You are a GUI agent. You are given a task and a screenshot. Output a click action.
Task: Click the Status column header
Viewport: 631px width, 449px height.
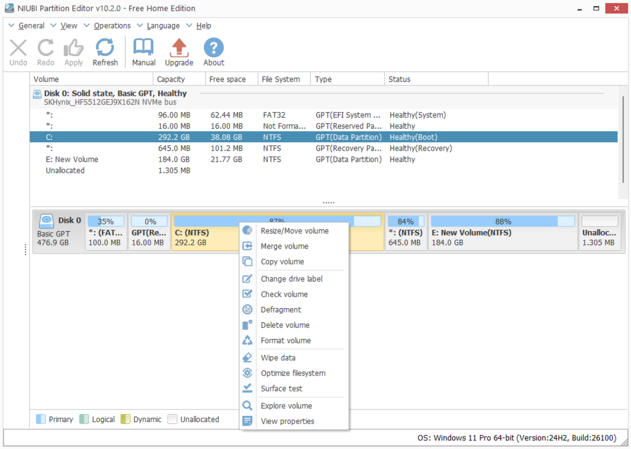pos(436,79)
